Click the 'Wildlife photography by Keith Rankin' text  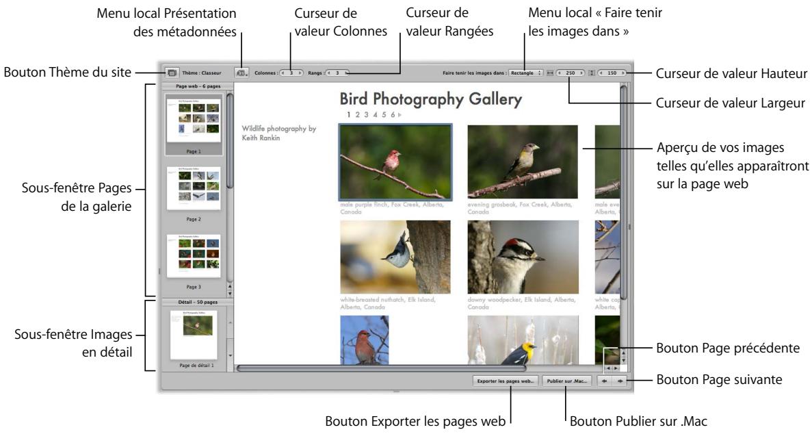(x=278, y=133)
